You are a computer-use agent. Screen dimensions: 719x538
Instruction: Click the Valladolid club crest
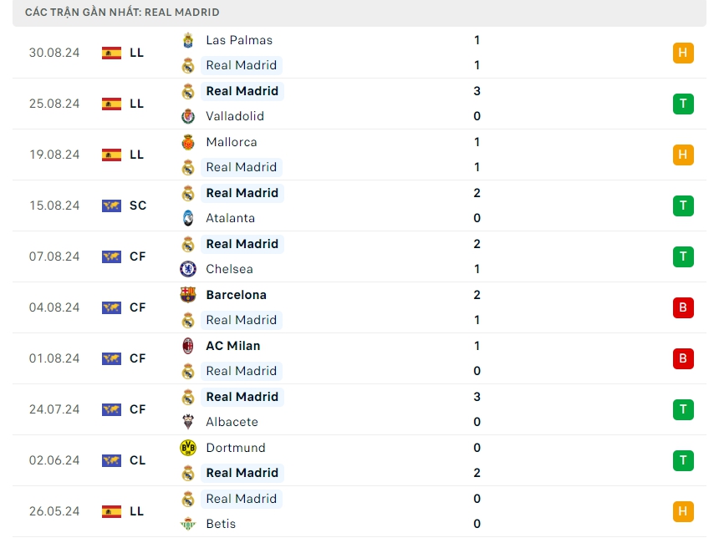(x=188, y=116)
